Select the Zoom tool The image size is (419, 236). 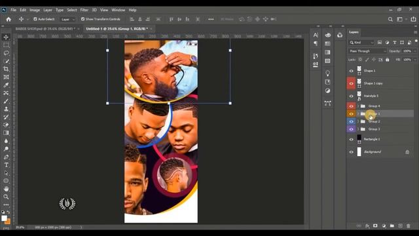(x=6, y=197)
